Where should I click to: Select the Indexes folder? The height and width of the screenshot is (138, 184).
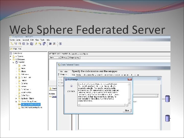(x=24, y=86)
